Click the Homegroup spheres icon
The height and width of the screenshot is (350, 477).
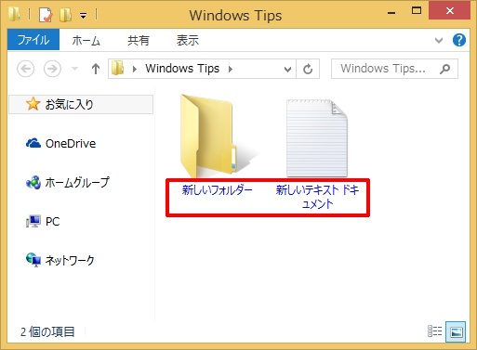click(33, 182)
